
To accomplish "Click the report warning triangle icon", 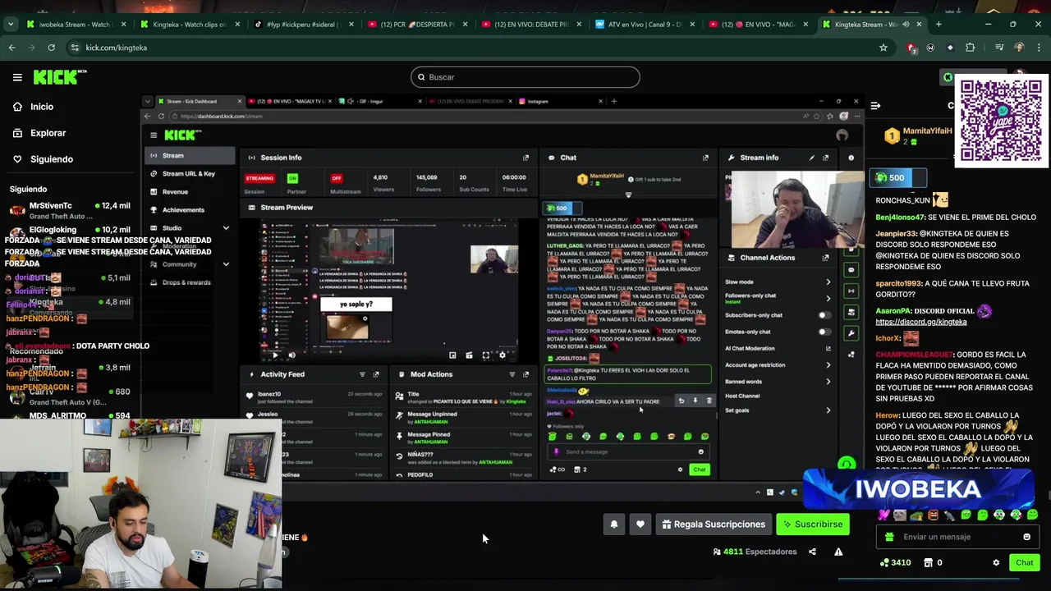I will (x=838, y=552).
